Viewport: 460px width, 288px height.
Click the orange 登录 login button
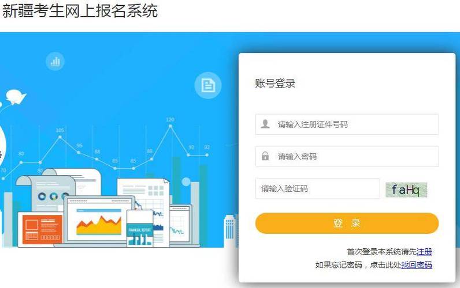[347, 223]
